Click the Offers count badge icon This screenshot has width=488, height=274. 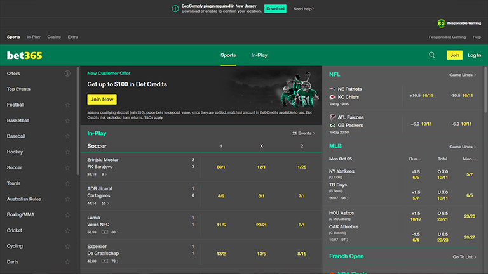pos(67,74)
